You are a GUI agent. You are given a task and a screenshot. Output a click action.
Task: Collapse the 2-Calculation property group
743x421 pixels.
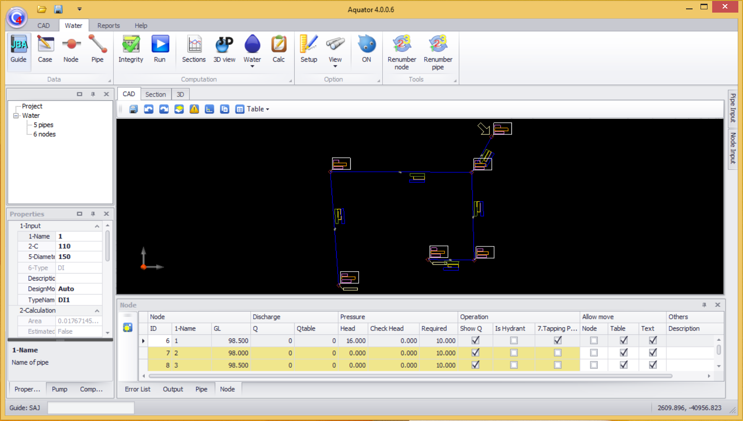pos(97,311)
